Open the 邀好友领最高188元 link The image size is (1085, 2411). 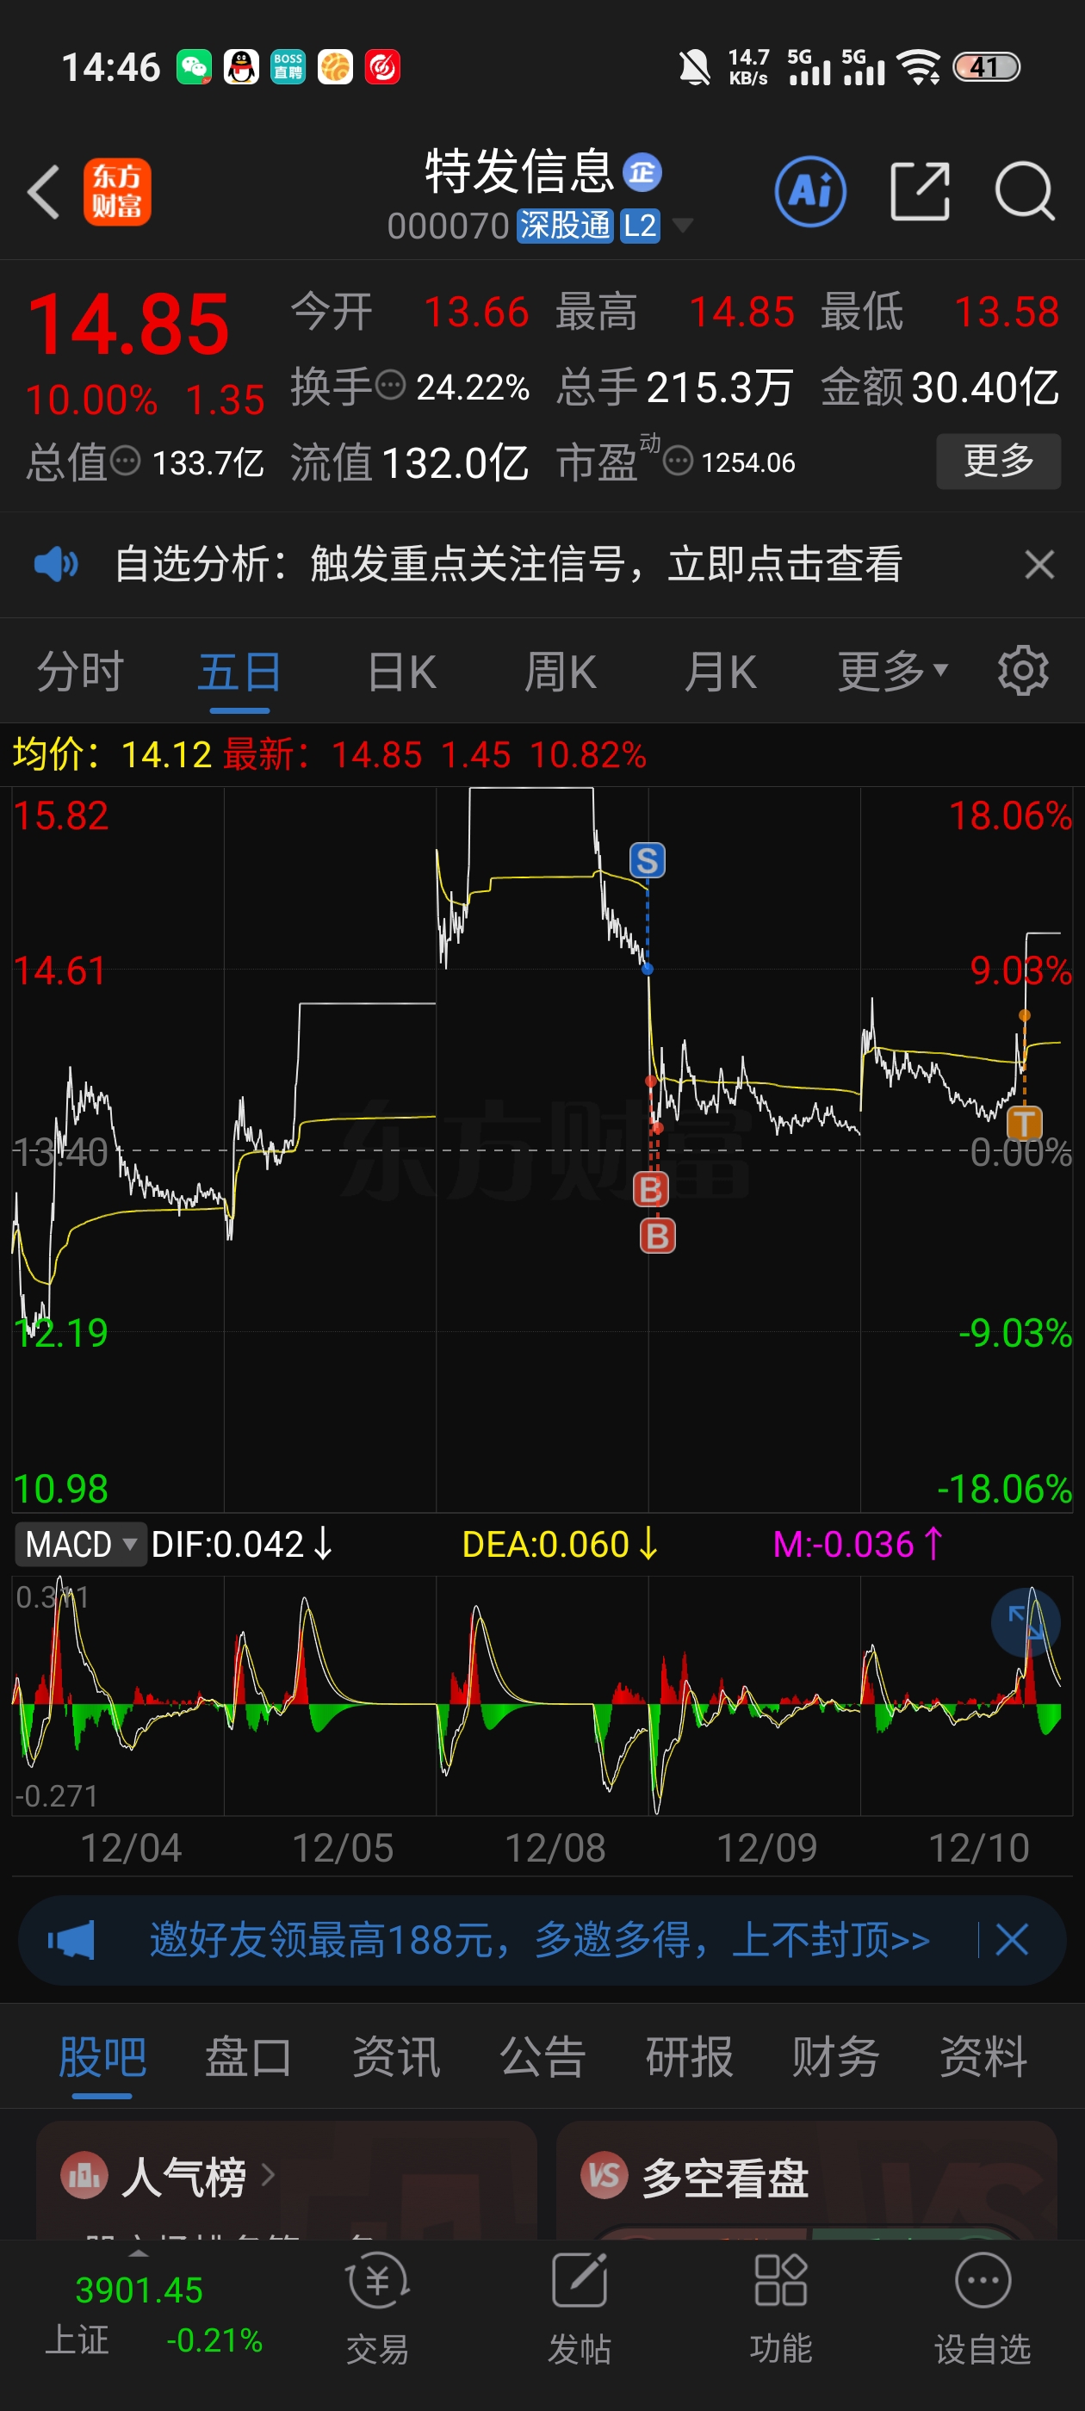click(x=540, y=1939)
